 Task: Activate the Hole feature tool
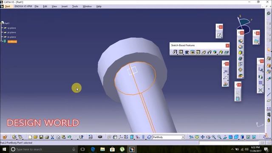(198, 52)
